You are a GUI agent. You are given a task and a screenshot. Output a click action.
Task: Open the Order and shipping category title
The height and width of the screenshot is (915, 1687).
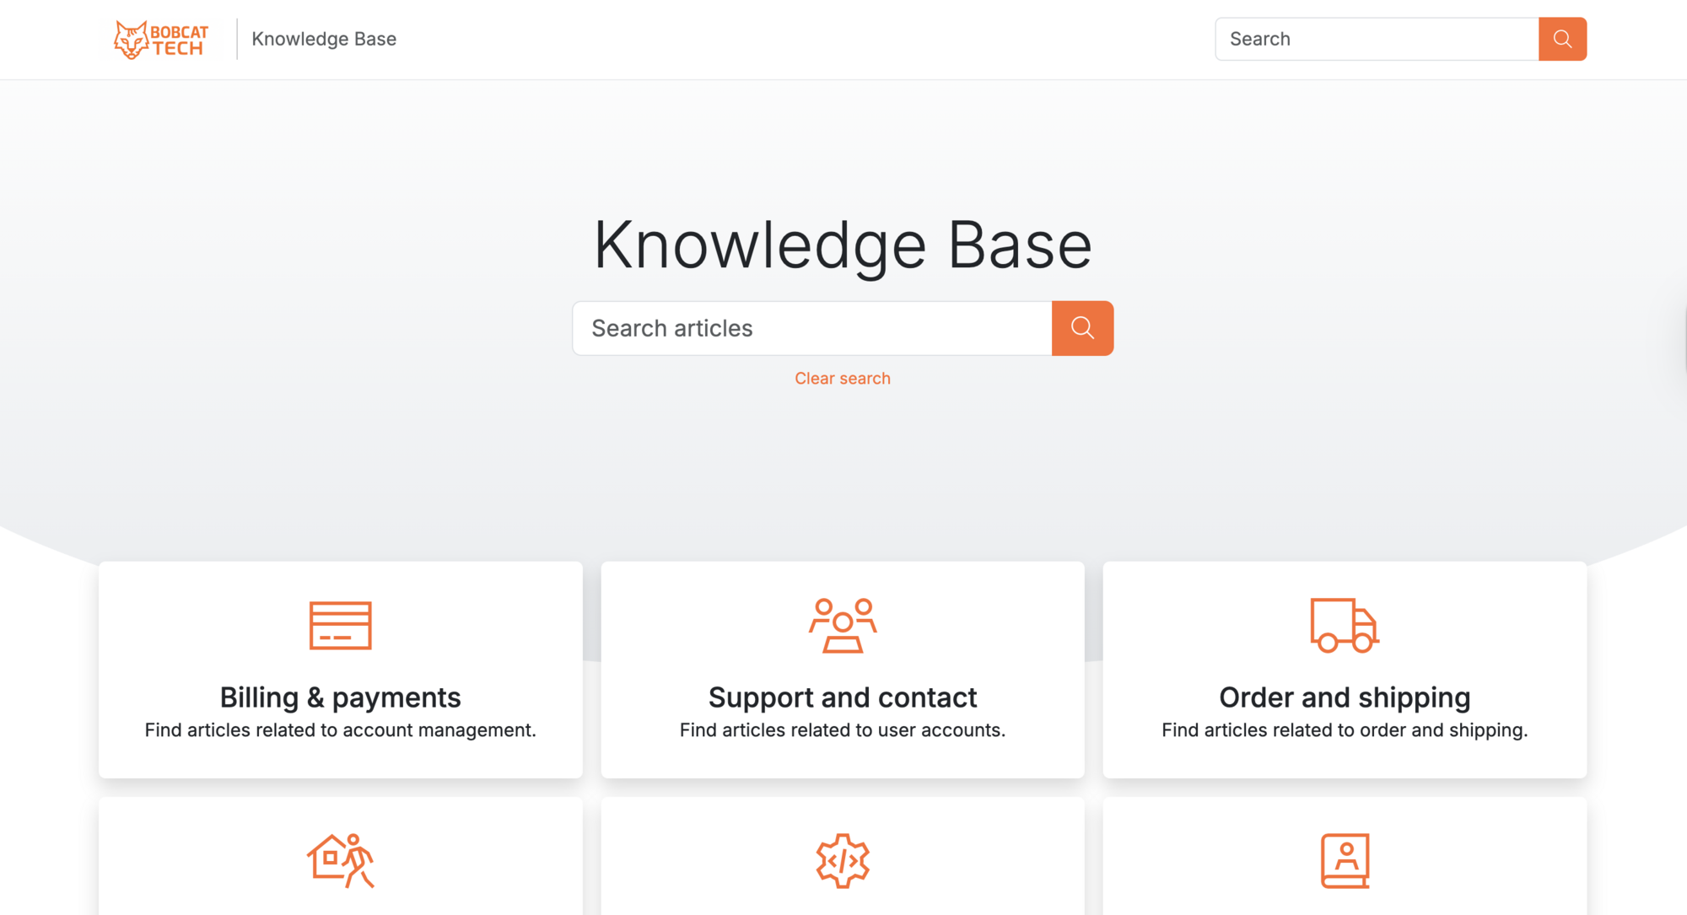(1345, 697)
